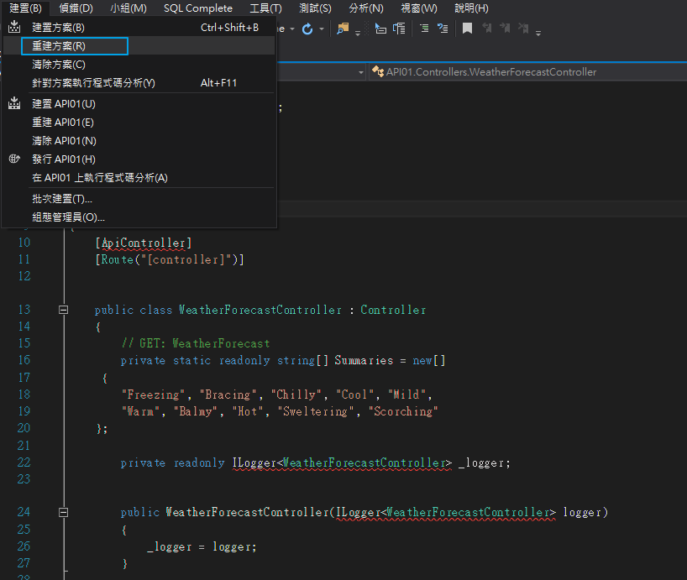Viewport: 687px width, 580px height.
Task: Click line number 21 in the margin
Action: coord(24,446)
